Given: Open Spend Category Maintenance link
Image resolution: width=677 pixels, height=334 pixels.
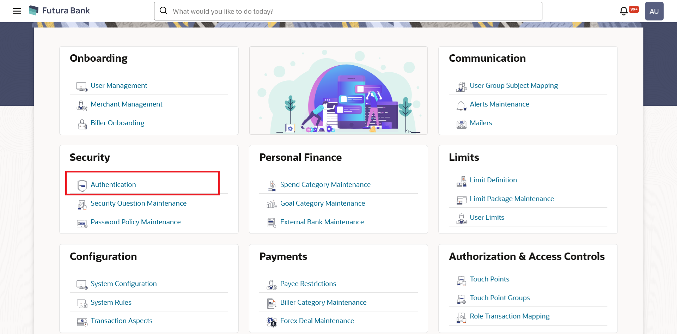Looking at the screenshot, I should click(325, 184).
